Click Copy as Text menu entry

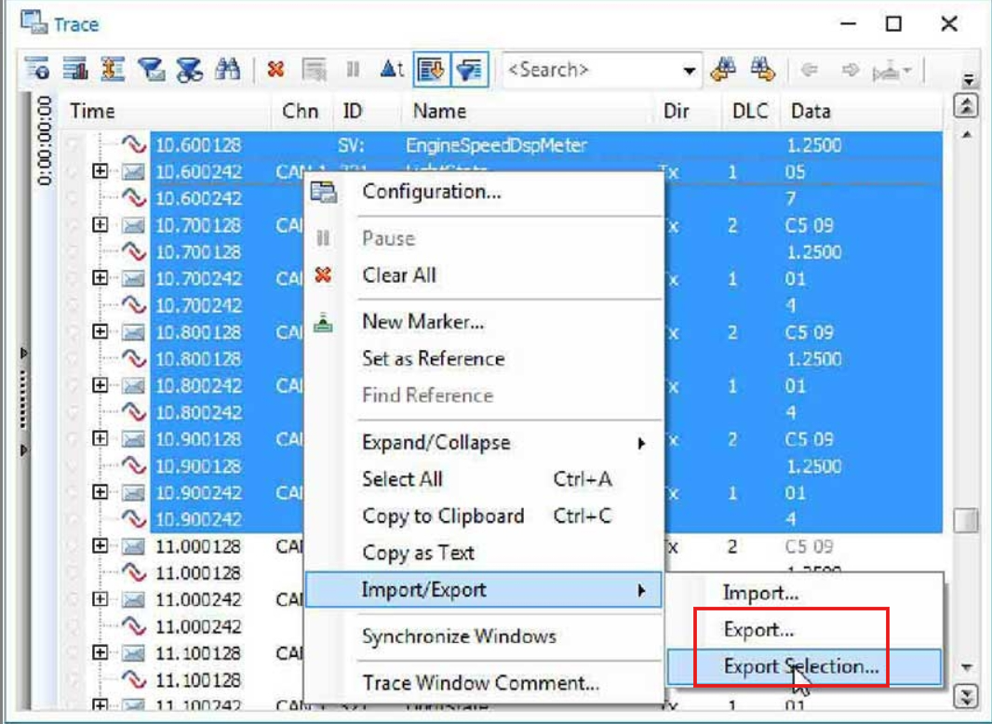point(484,553)
